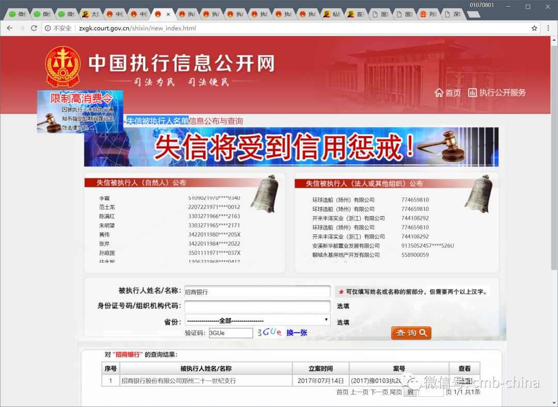
Task: Click the 序号 column header
Action: [x=111, y=369]
